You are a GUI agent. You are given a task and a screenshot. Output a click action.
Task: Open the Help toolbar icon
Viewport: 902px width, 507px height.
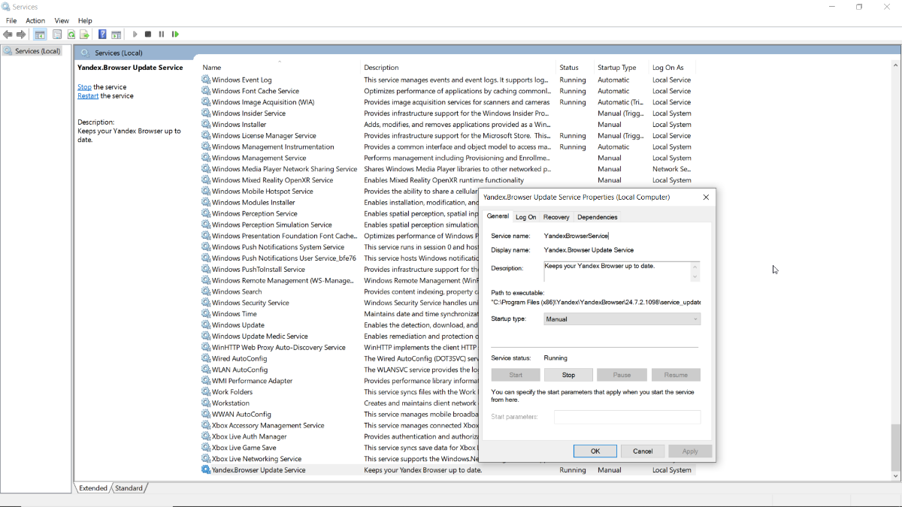[102, 35]
